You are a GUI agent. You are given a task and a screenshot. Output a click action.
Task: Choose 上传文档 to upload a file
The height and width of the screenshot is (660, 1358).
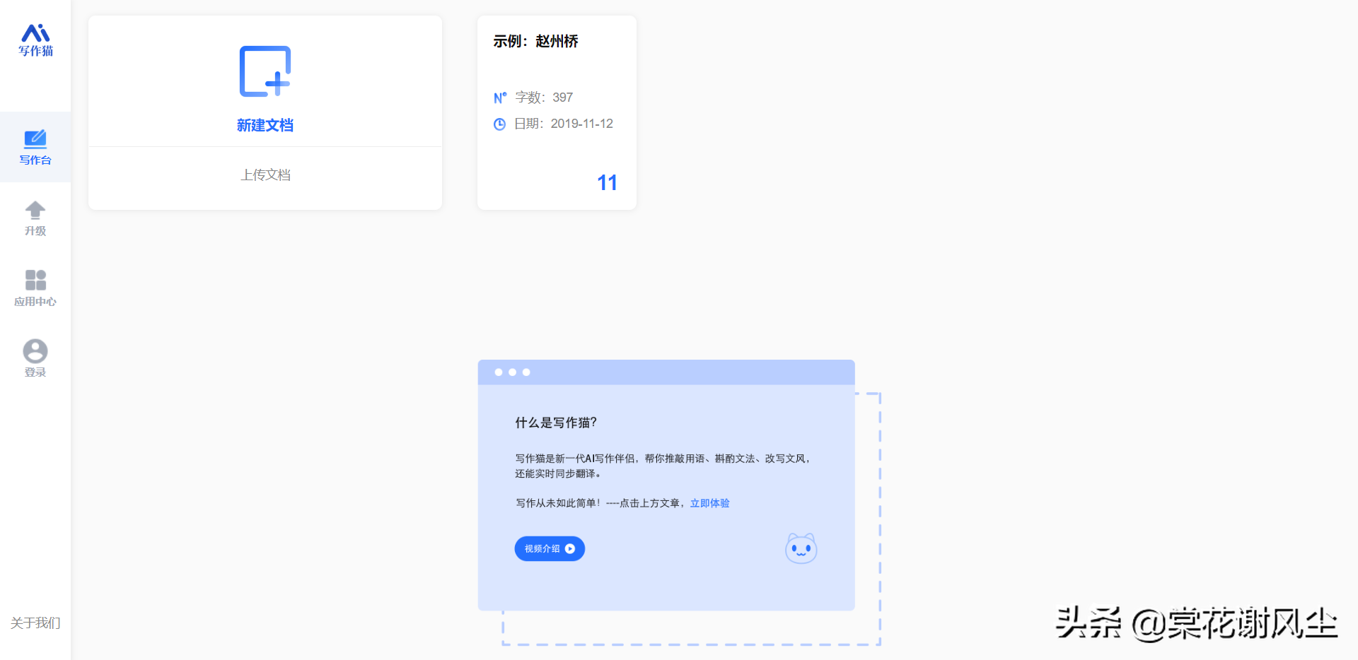tap(265, 175)
